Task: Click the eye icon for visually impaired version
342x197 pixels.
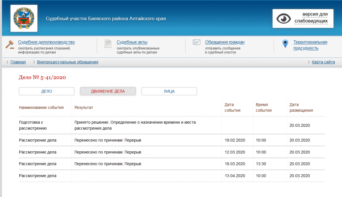Action: point(283,18)
